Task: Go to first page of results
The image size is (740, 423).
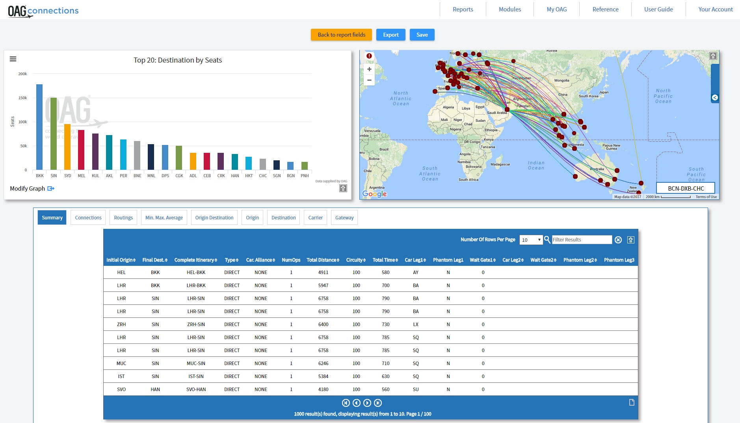Action: 346,403
